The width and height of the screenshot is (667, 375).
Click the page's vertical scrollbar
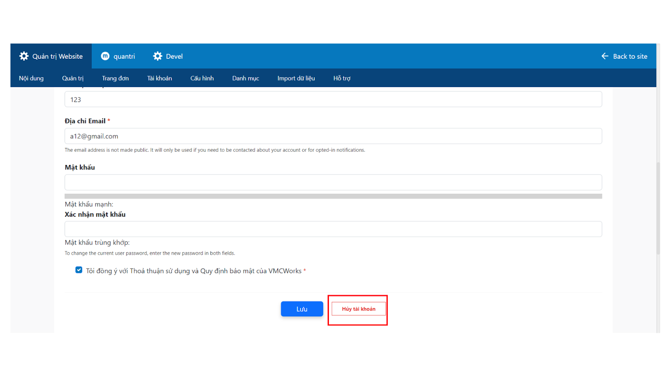(658, 208)
